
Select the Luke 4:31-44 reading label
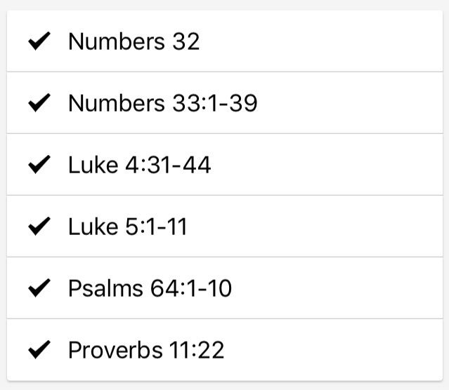tap(139, 166)
